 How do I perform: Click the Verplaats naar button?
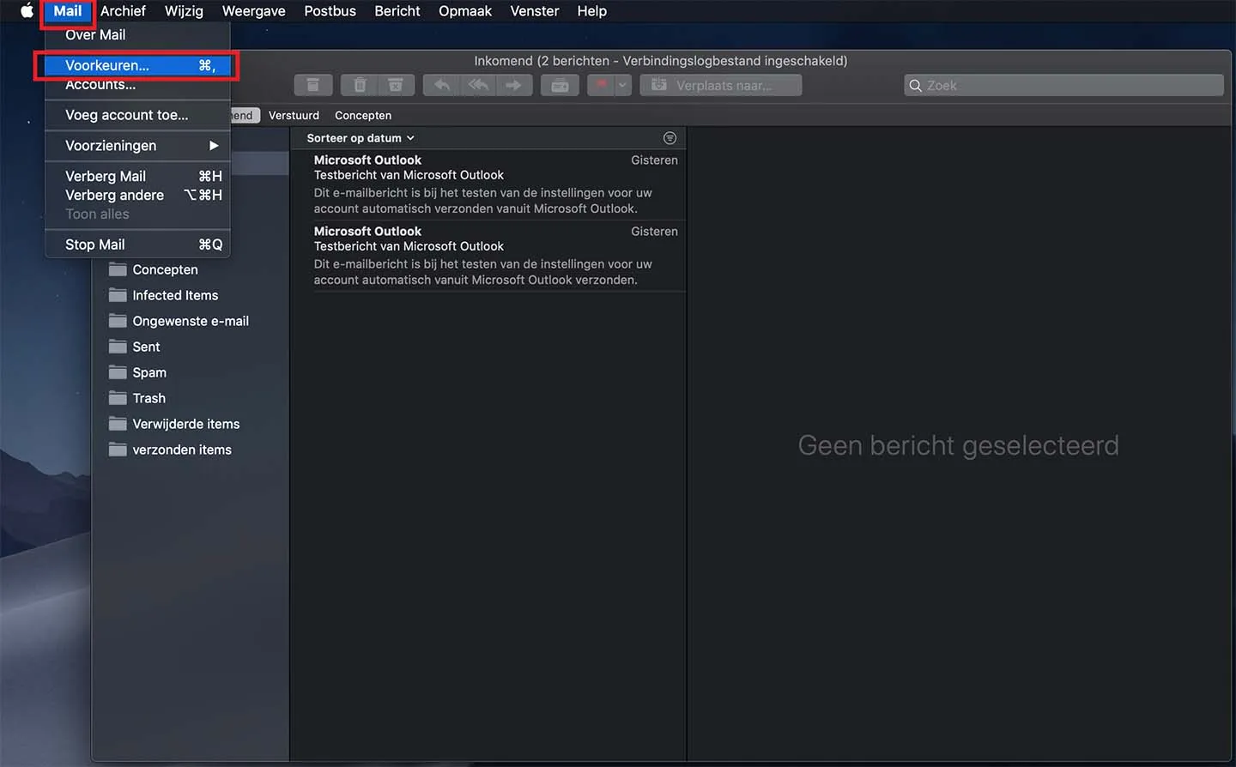click(x=720, y=85)
